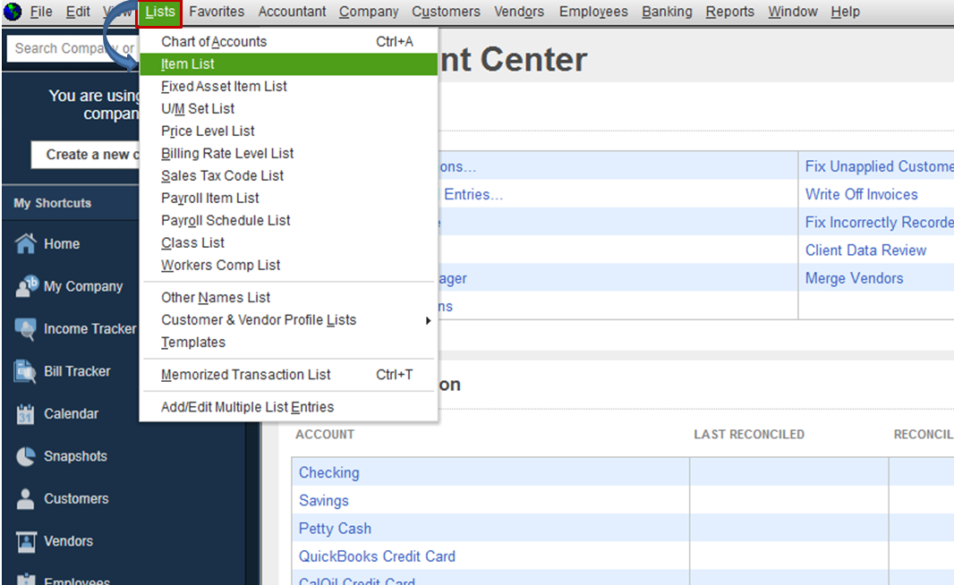
Task: Open the Employees menu in menu bar
Action: pos(593,12)
